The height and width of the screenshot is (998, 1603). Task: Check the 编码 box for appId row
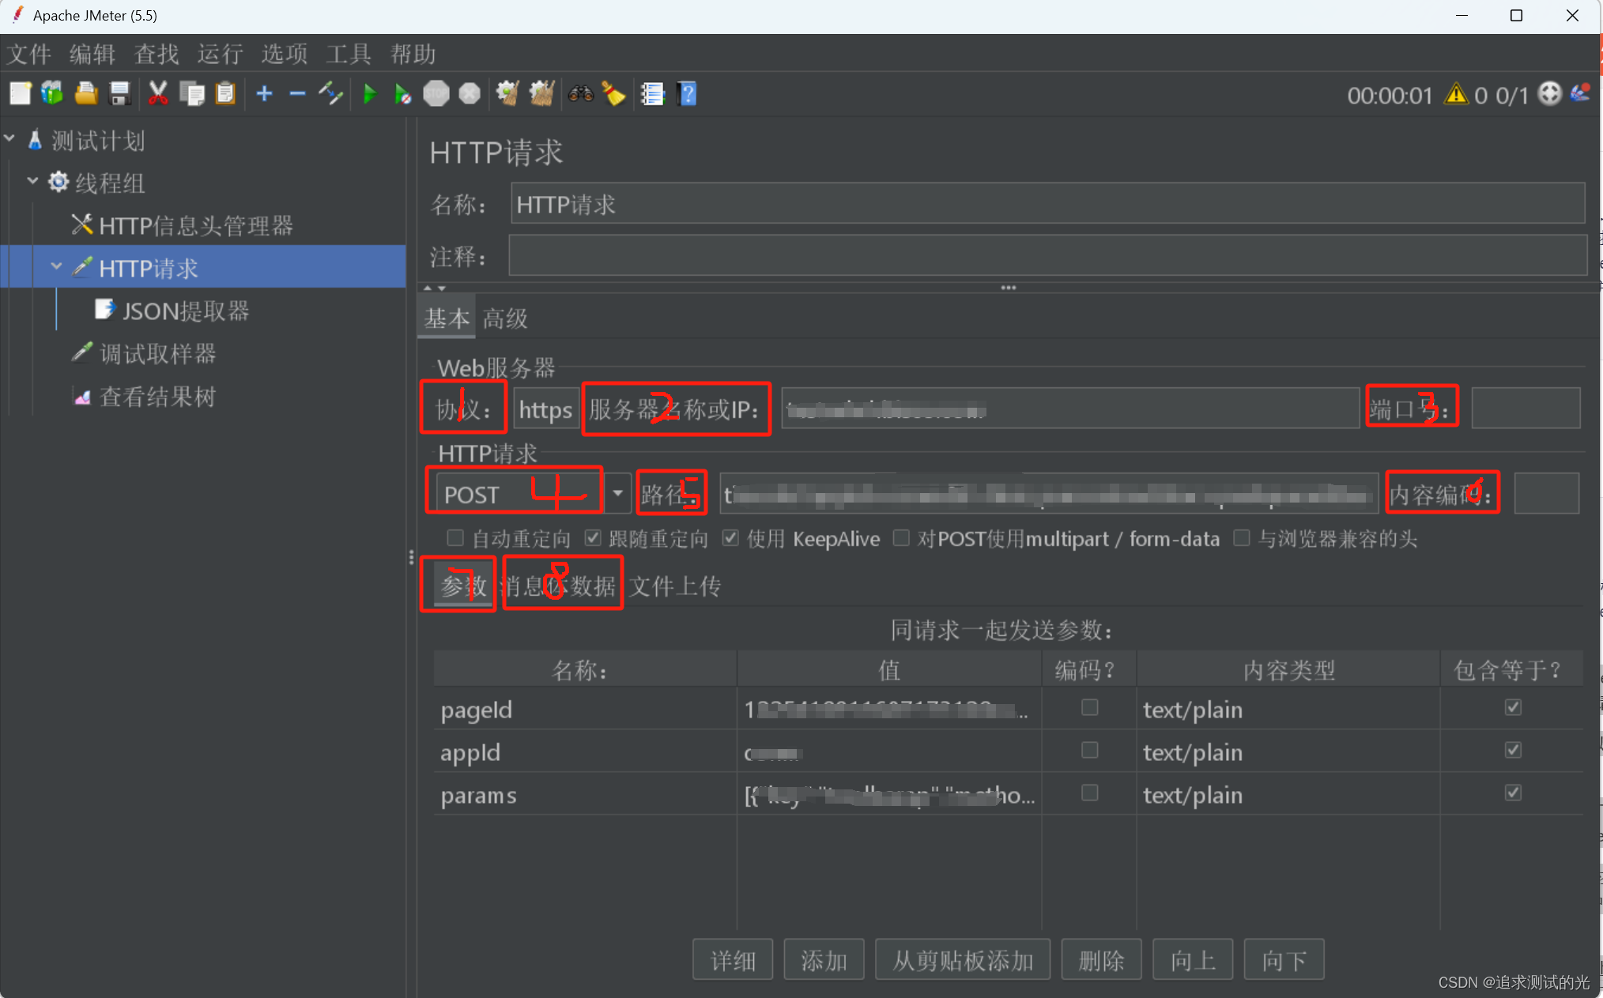tap(1089, 750)
